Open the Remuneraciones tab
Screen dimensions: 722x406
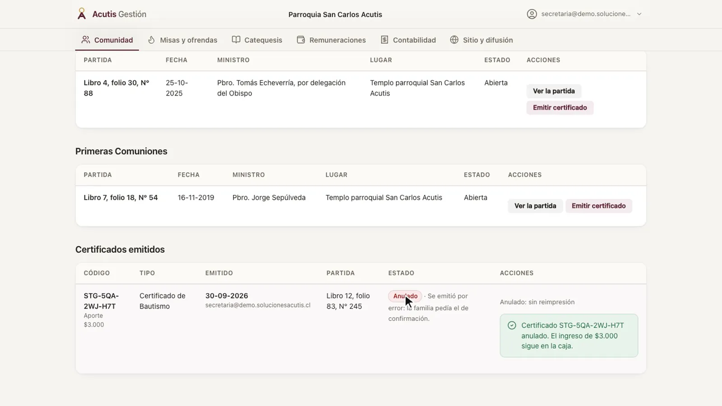(331, 40)
